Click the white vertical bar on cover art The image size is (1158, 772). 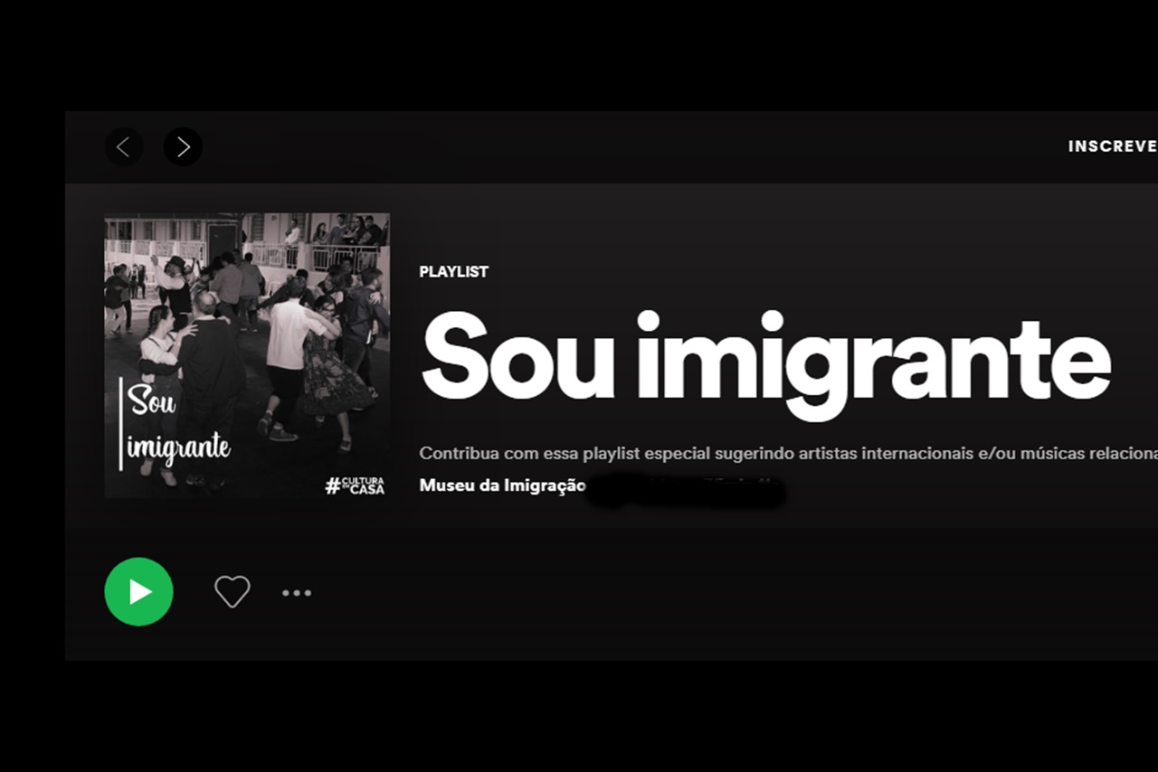[121, 425]
